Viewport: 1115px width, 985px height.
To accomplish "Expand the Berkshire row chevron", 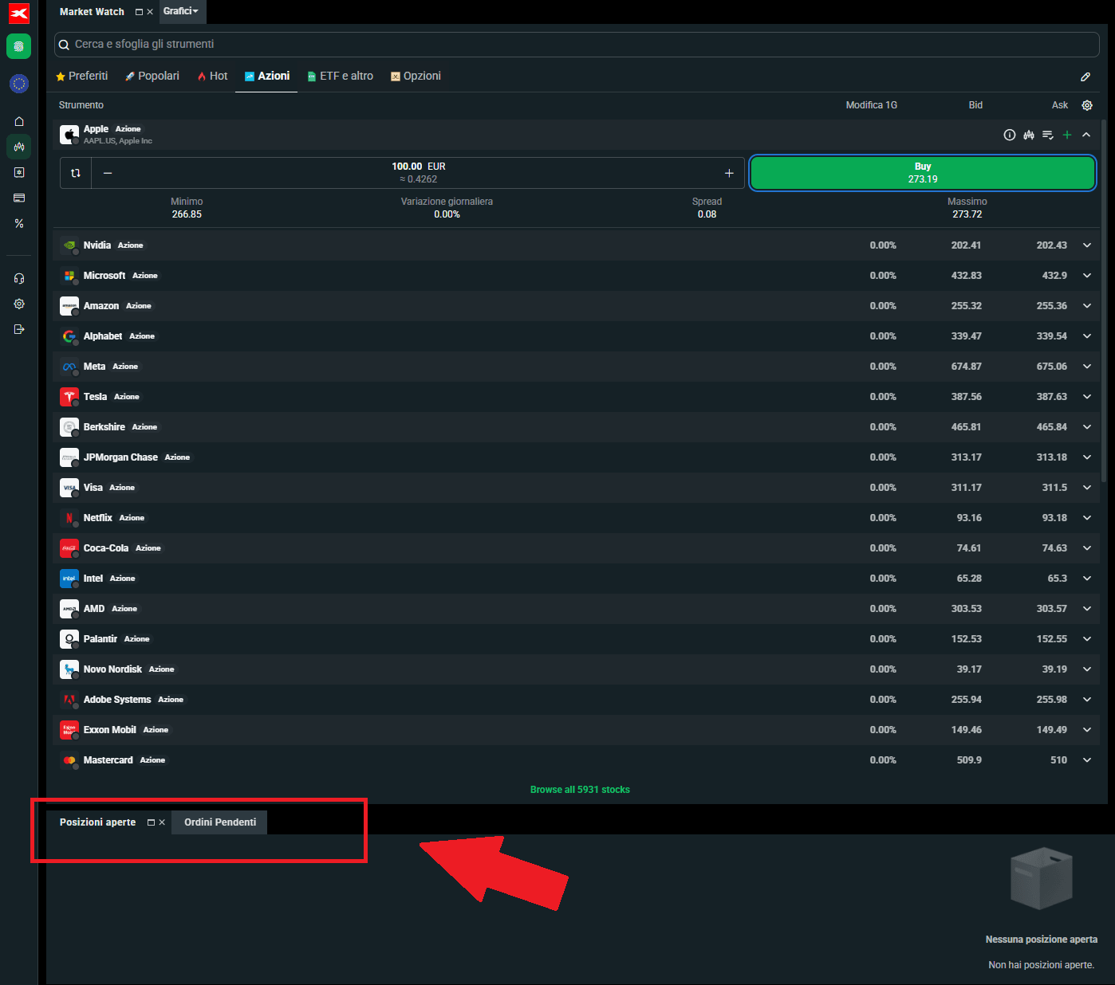I will click(x=1087, y=427).
